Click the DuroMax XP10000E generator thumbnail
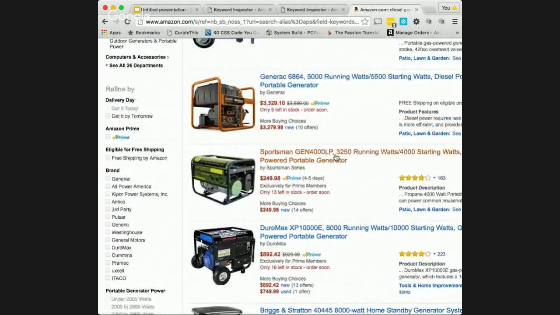 coord(223,255)
